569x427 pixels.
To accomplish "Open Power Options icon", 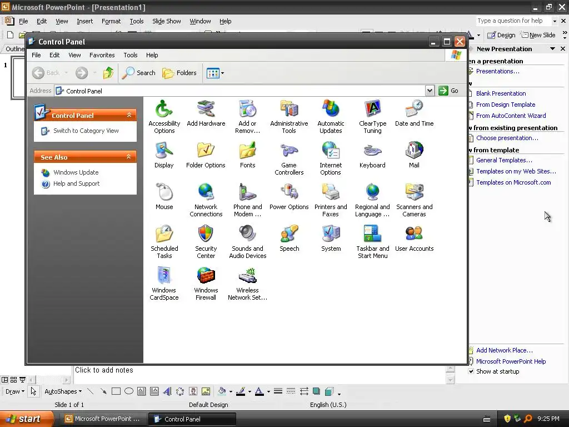I will (x=289, y=196).
